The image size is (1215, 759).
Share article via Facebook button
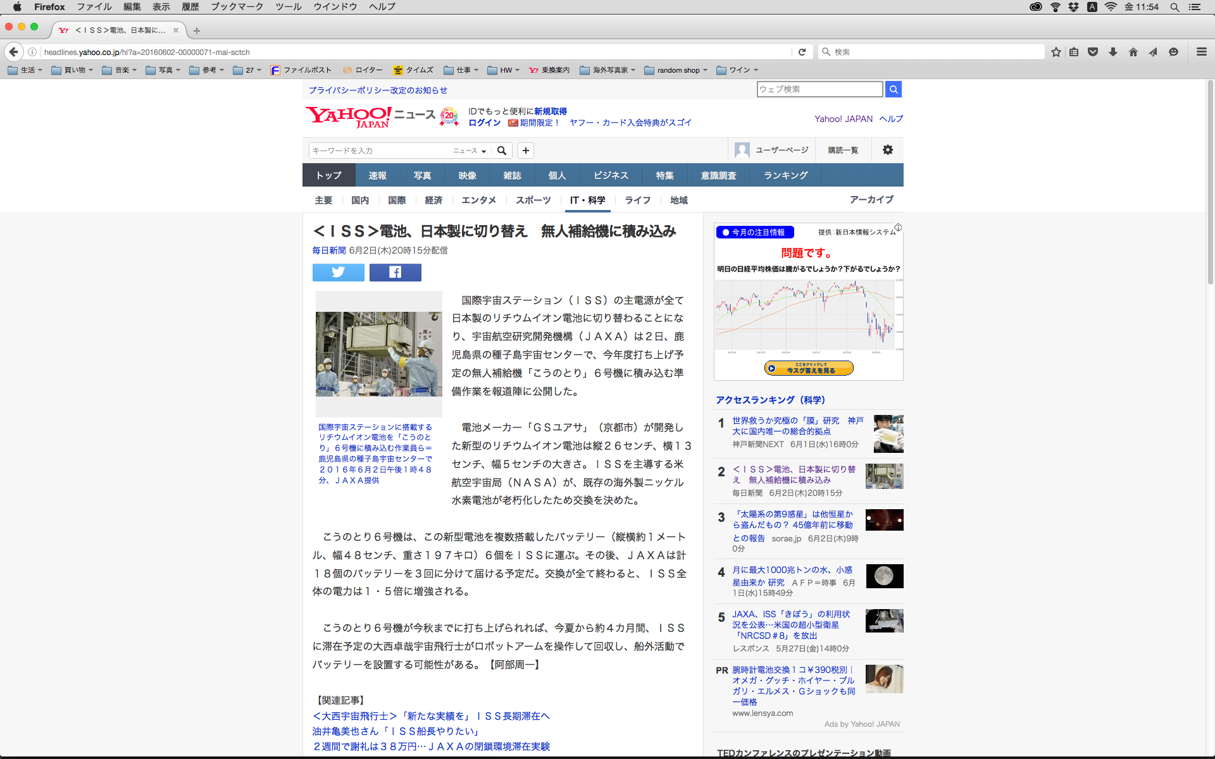pos(395,272)
